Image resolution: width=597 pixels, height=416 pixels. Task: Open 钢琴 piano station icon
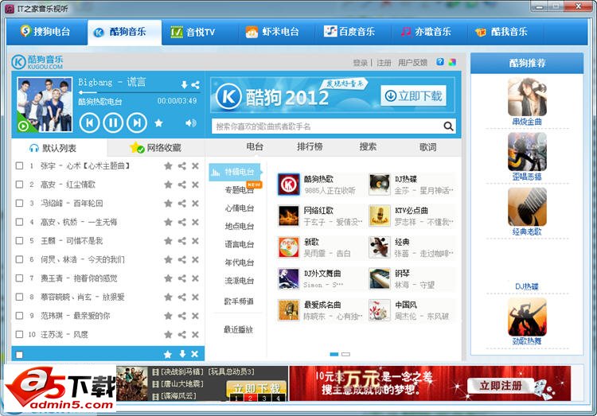pyautogui.click(x=380, y=278)
